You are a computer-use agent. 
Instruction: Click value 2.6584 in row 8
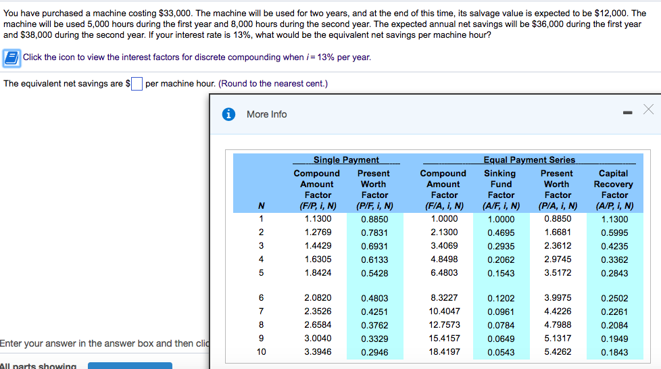(318, 324)
